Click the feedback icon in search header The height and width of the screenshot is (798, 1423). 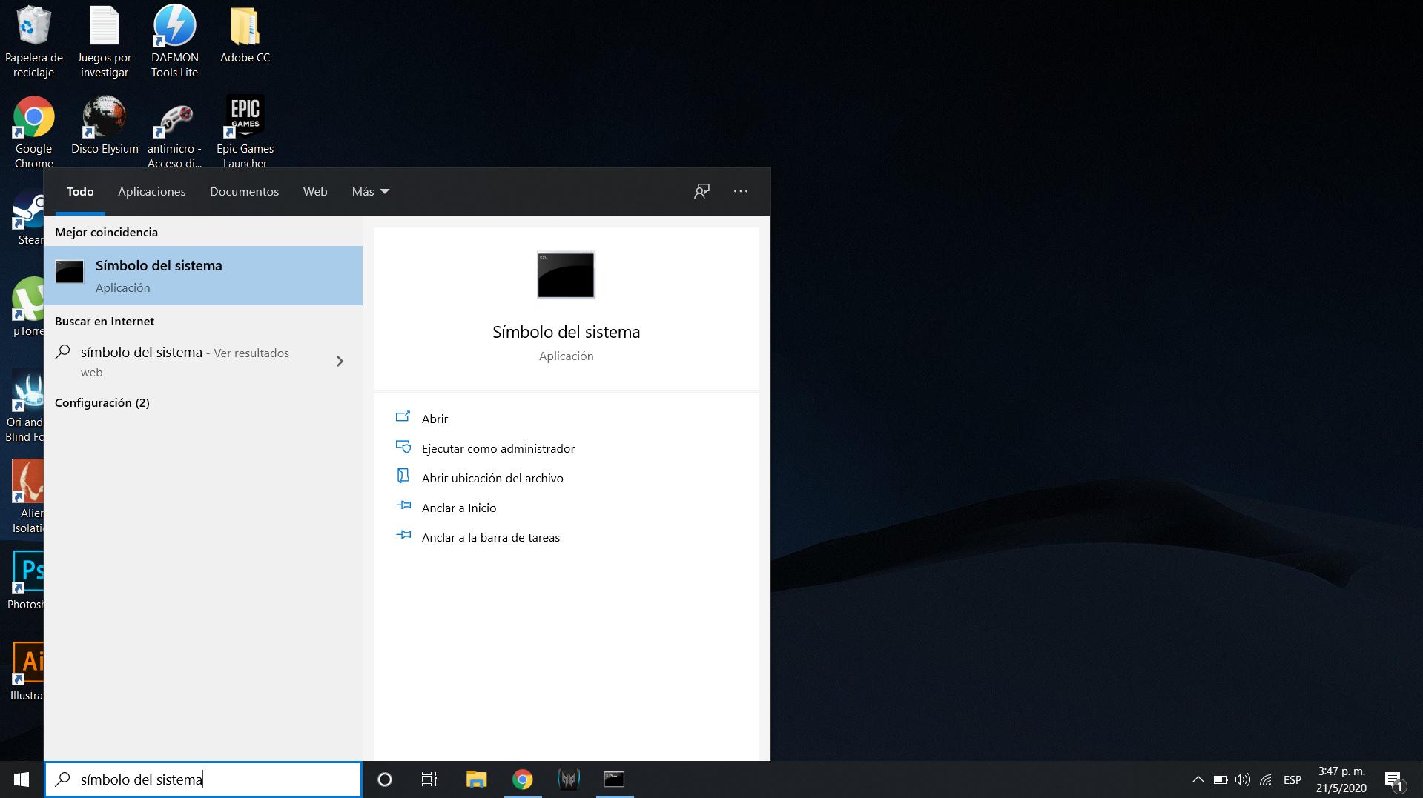701,191
